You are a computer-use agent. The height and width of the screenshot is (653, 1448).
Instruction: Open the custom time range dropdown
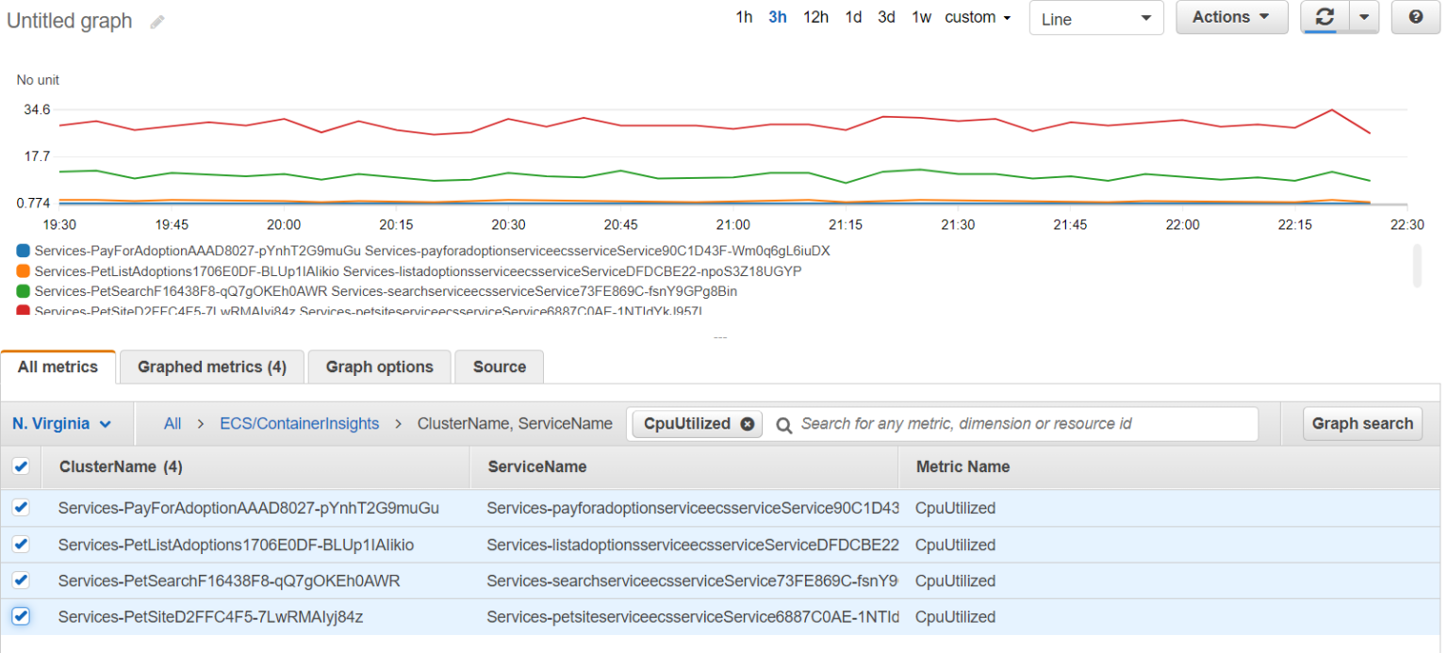(x=978, y=17)
